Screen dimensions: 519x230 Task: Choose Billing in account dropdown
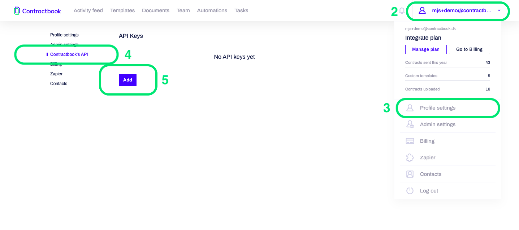click(x=447, y=141)
